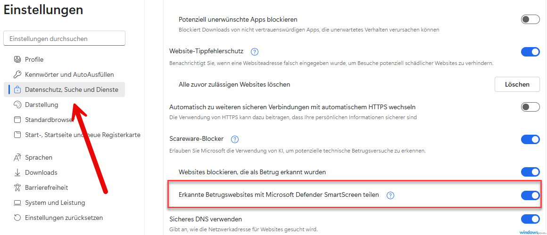Turn off the Scareware-Blocker toggle
547x235 pixels.
[530, 139]
